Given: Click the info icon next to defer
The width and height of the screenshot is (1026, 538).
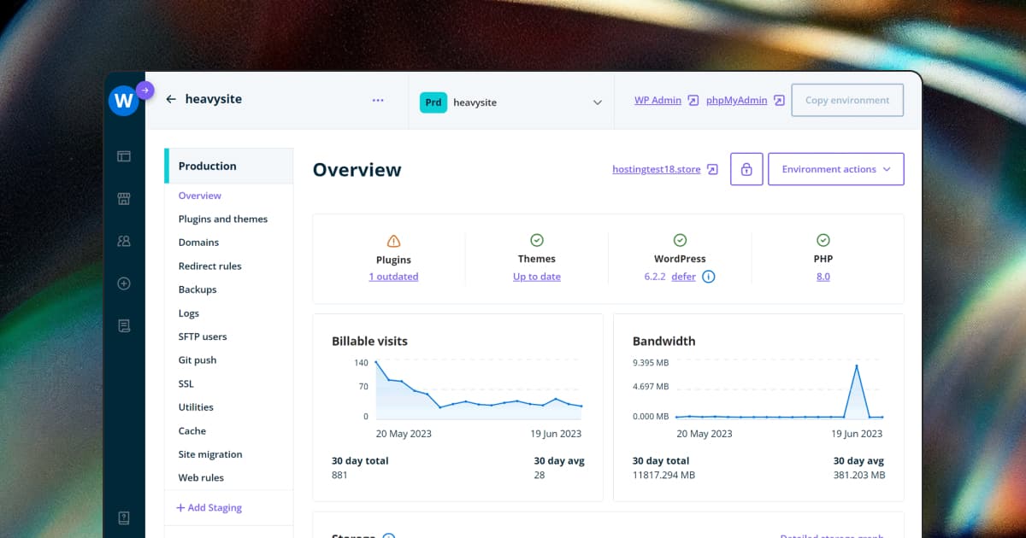Looking at the screenshot, I should [708, 277].
